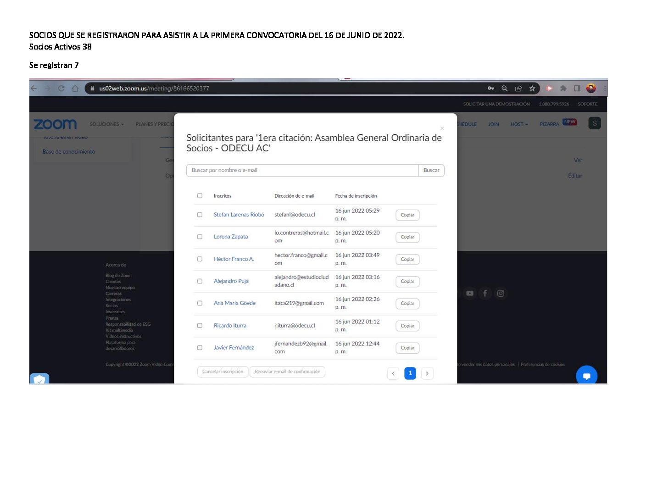Bookmark page with star icon

[x=532, y=89]
